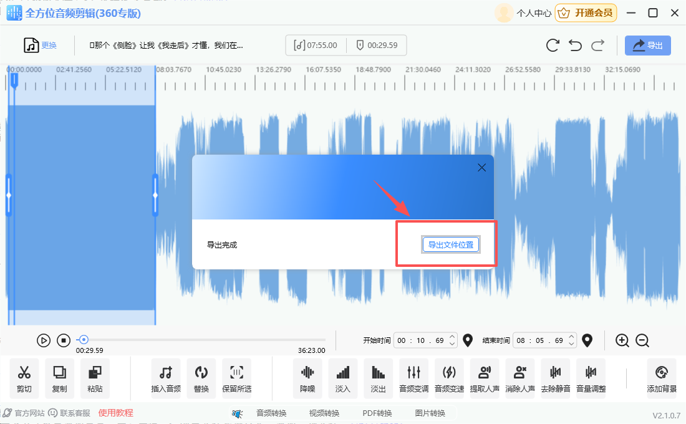The width and height of the screenshot is (686, 424).
Task: Click the 导出文件位置 button in dialog
Action: (451, 245)
